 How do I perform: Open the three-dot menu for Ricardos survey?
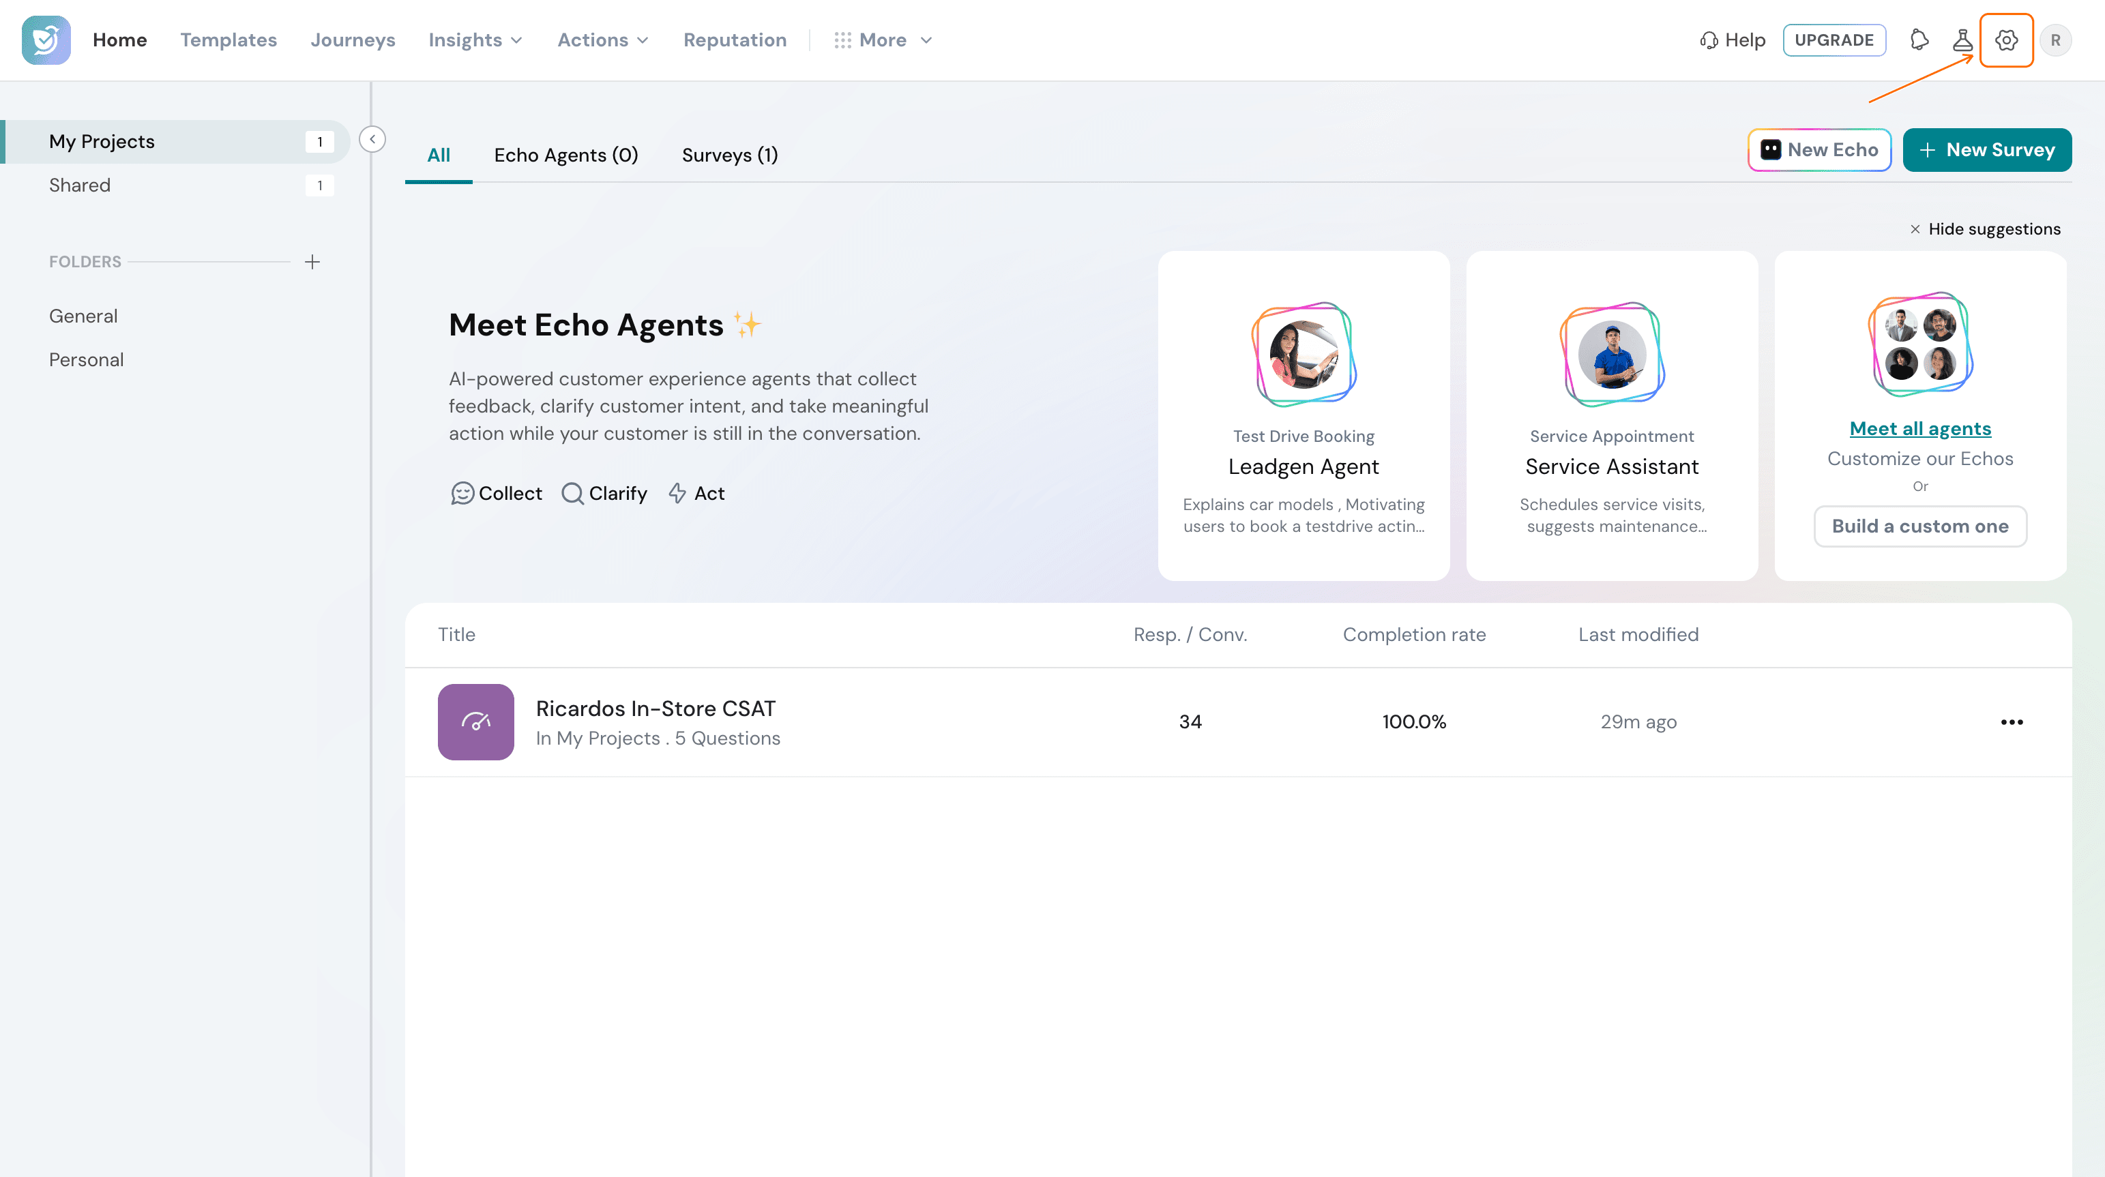click(x=2011, y=722)
